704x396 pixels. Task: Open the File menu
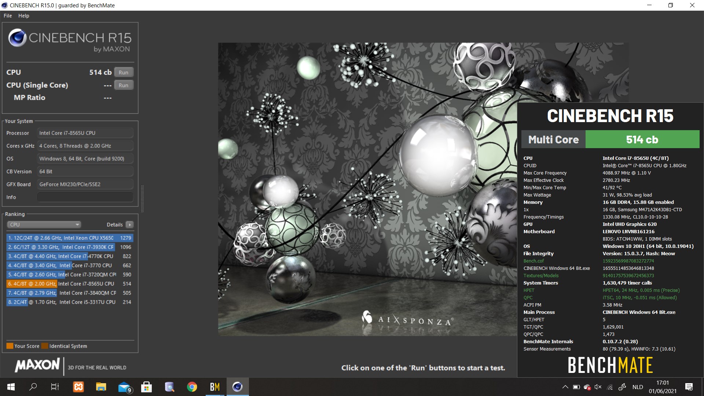coord(8,16)
